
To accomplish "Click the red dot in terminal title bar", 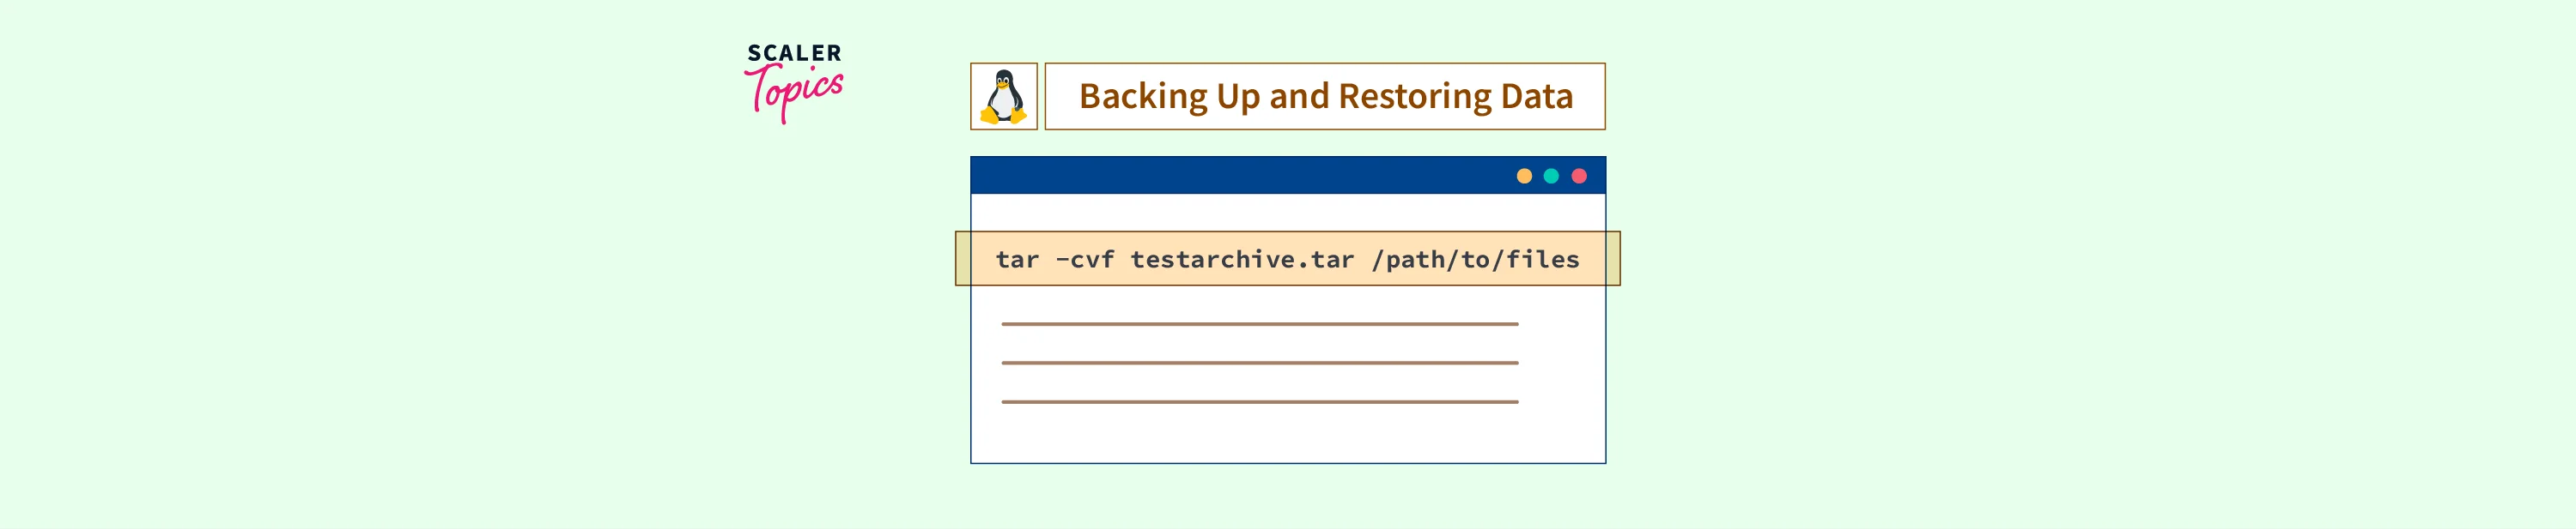I will click(1579, 177).
